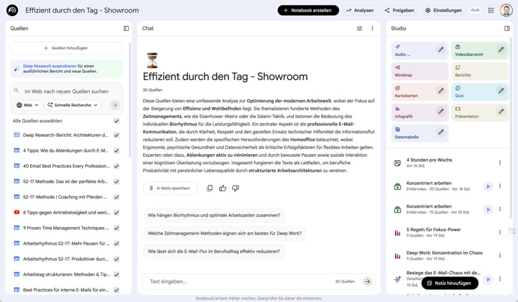Open chat three-dot options menu
Viewport: 518px width, 302px height.
click(x=372, y=29)
